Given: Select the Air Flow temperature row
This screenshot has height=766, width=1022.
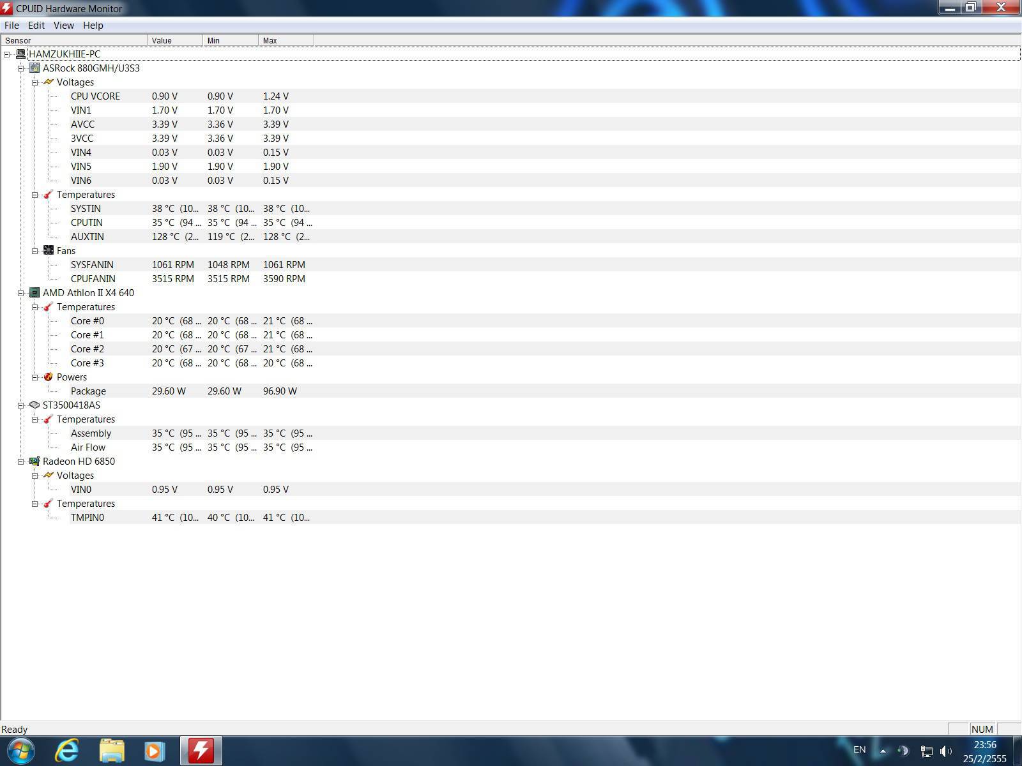Looking at the screenshot, I should coord(510,447).
